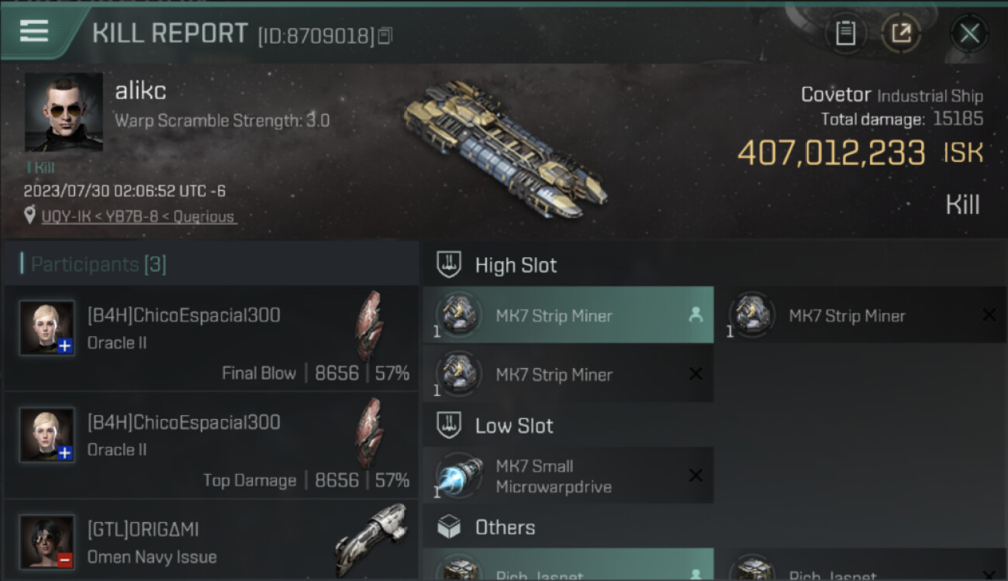Image resolution: width=1008 pixels, height=581 pixels.
Task: Click the MK7 Small Microwarpdrive module icon
Action: (458, 476)
